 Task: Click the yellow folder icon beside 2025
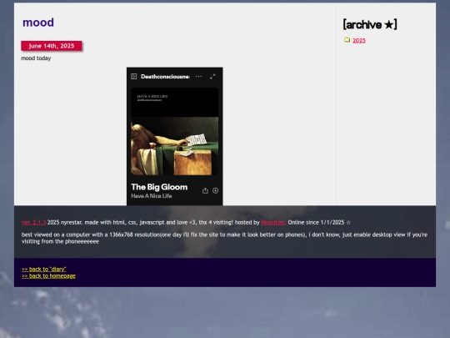pyautogui.click(x=347, y=40)
